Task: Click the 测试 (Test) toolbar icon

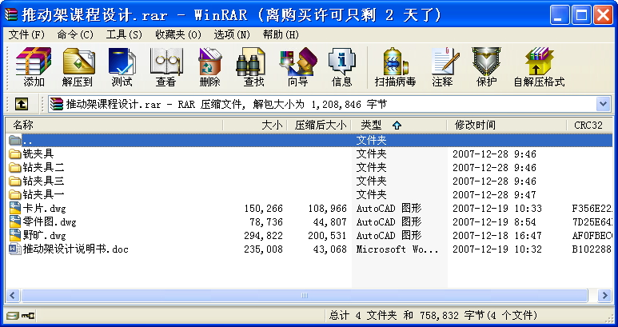Action: (122, 66)
